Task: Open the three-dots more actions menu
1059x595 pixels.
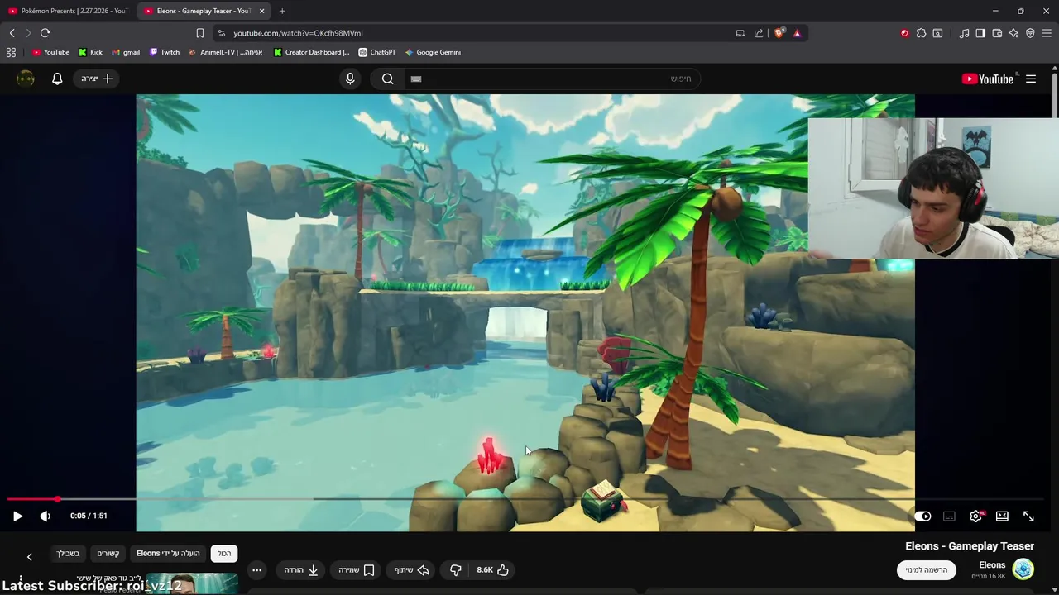Action: pyautogui.click(x=256, y=569)
